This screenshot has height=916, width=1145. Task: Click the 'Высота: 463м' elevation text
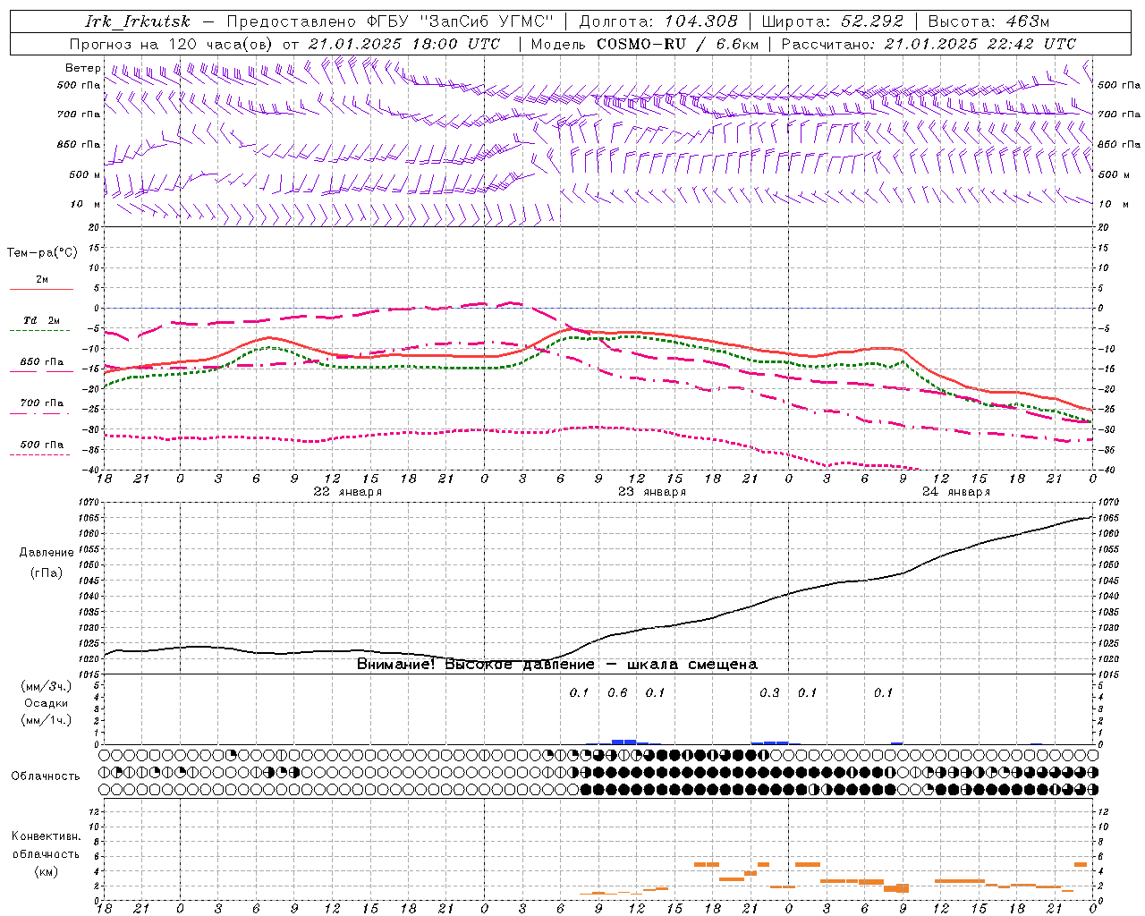click(x=988, y=21)
